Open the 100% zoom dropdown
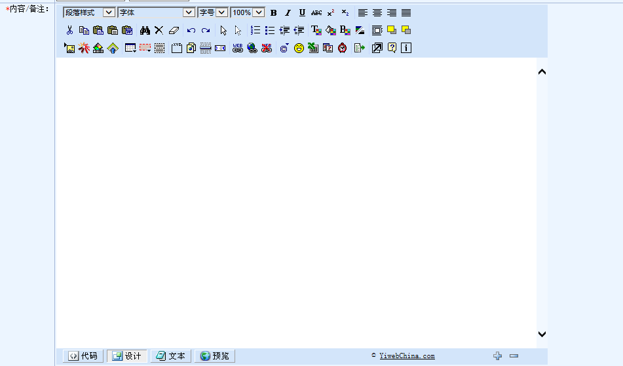The width and height of the screenshot is (623, 366). pos(248,12)
